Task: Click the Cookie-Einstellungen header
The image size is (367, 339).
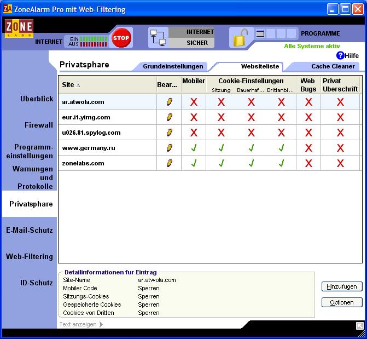Action: click(251, 81)
